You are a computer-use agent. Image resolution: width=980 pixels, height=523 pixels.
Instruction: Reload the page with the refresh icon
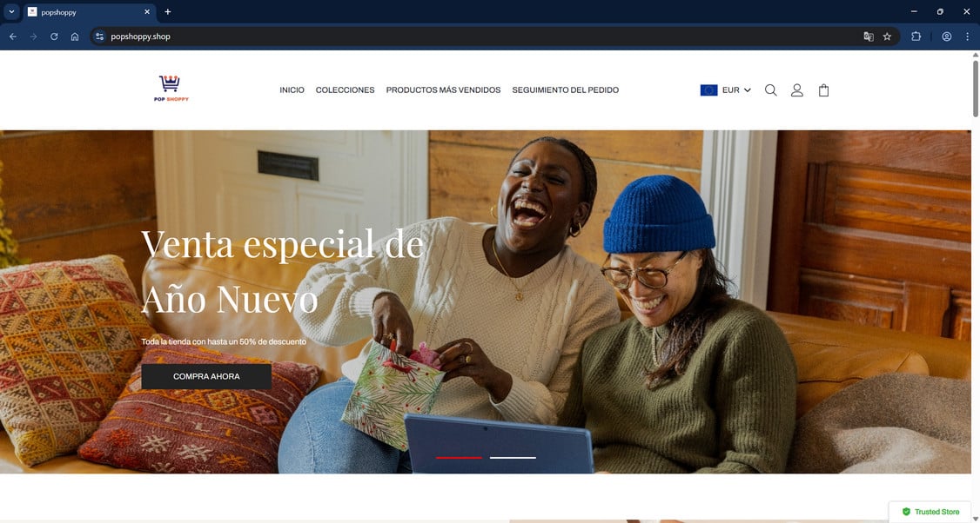[x=54, y=36]
